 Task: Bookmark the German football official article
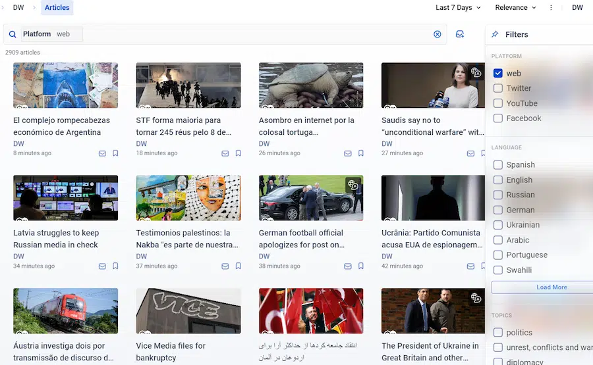click(x=361, y=266)
